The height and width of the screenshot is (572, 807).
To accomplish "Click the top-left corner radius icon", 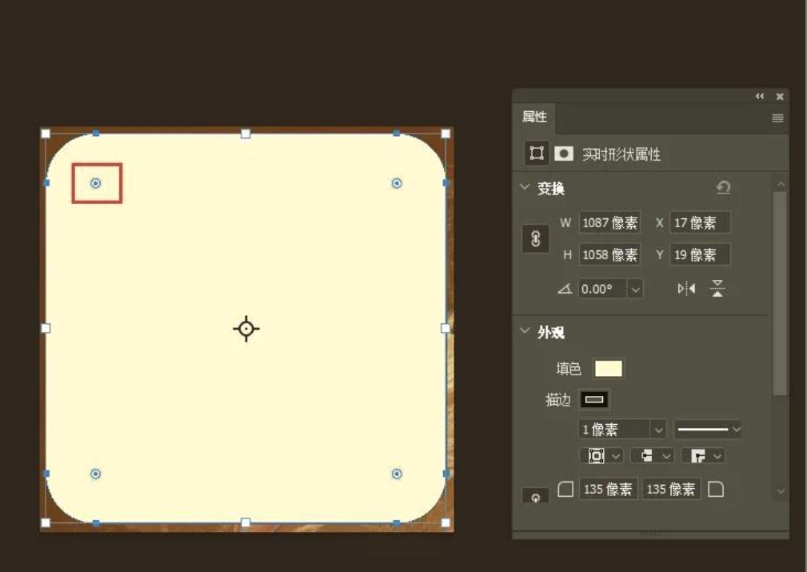I will [x=565, y=489].
